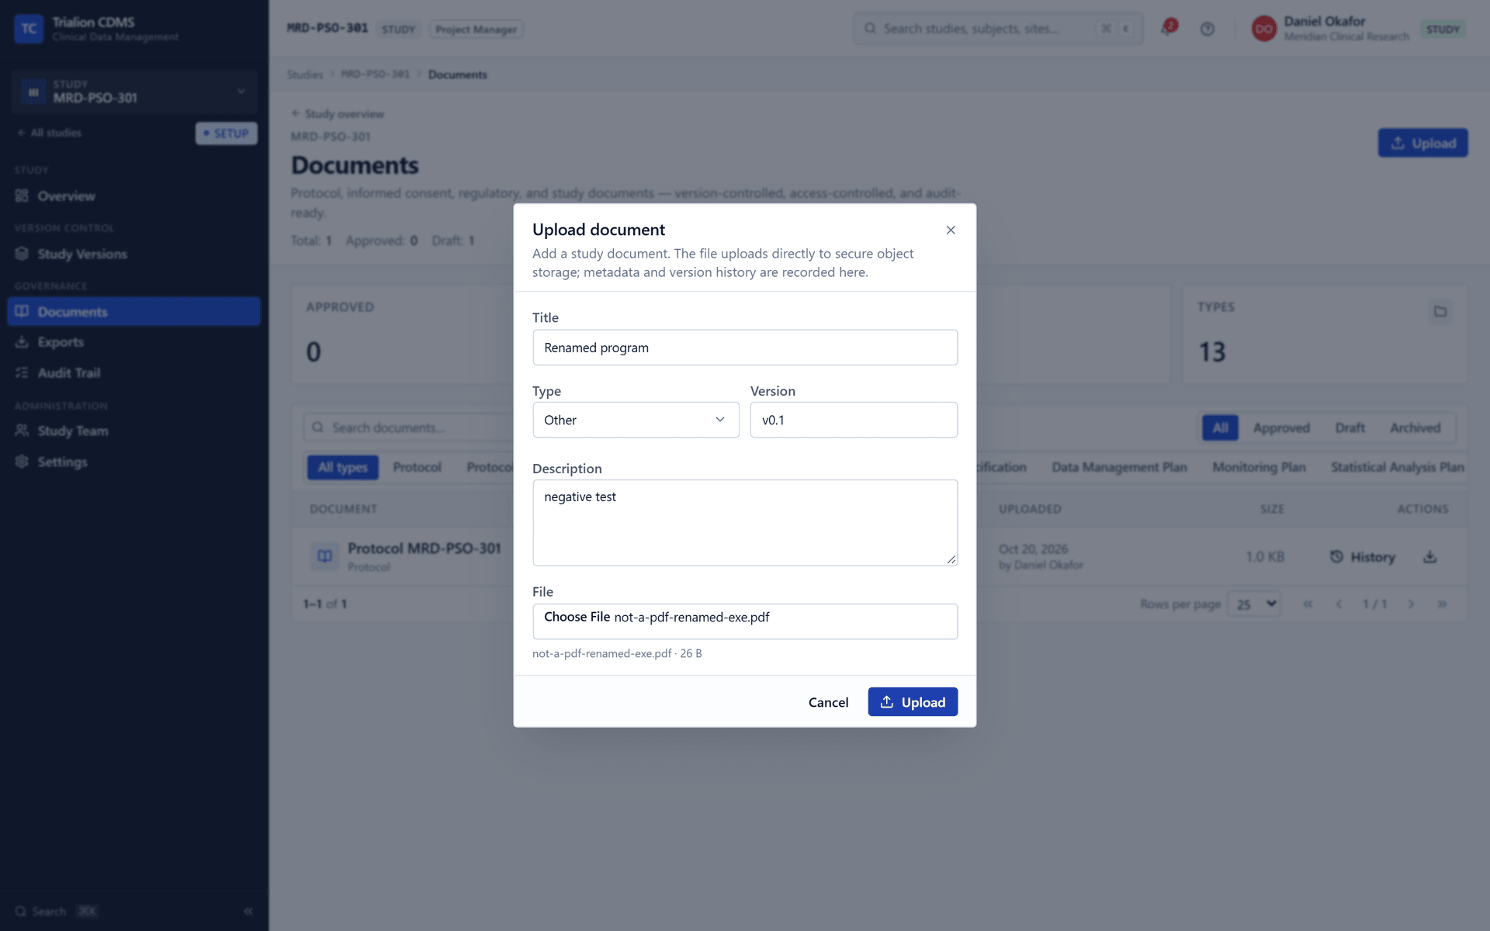This screenshot has height=931, width=1490.
Task: Cancel the document upload
Action: pyautogui.click(x=828, y=702)
